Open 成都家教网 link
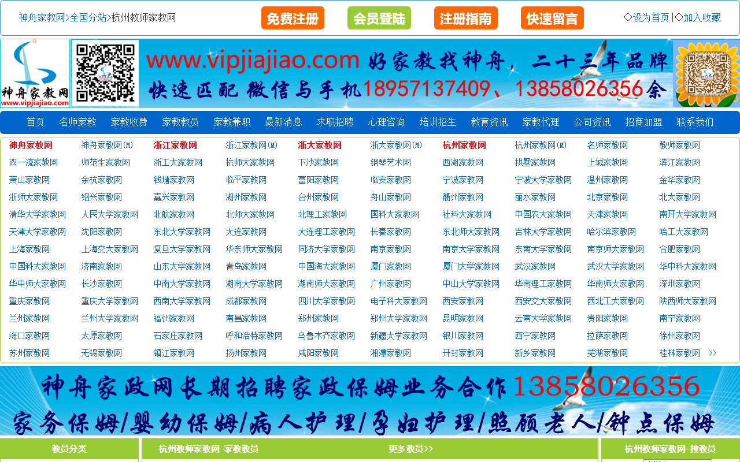The height and width of the screenshot is (462, 740). (246, 301)
